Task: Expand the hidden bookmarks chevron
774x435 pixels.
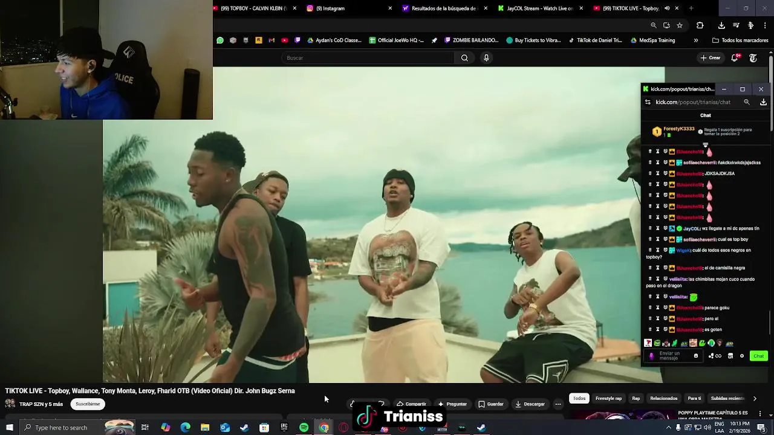Action: coord(696,40)
